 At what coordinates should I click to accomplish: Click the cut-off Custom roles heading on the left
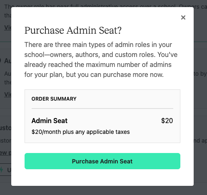(5, 128)
